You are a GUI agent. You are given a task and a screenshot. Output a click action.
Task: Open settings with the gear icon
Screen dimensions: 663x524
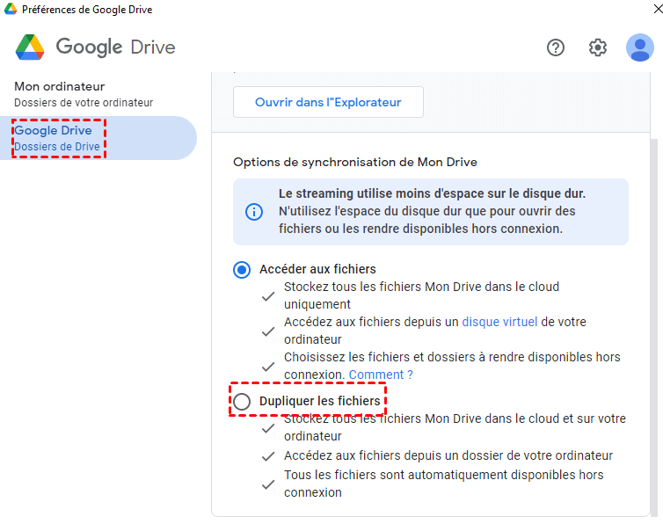597,47
